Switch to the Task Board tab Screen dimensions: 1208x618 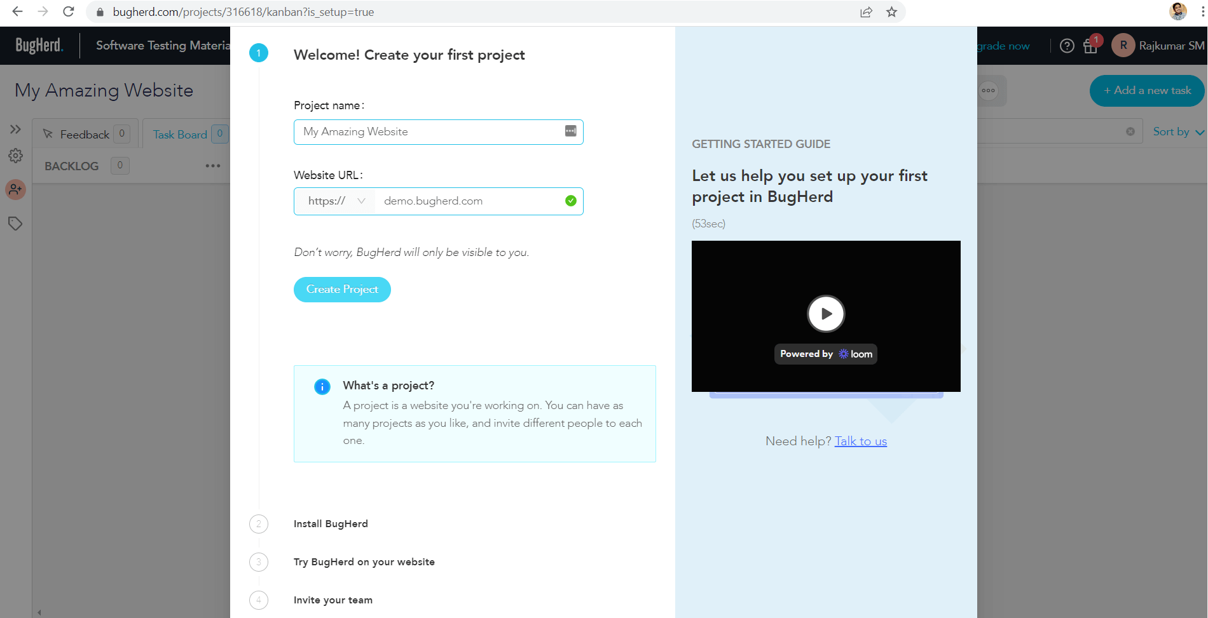pos(188,134)
